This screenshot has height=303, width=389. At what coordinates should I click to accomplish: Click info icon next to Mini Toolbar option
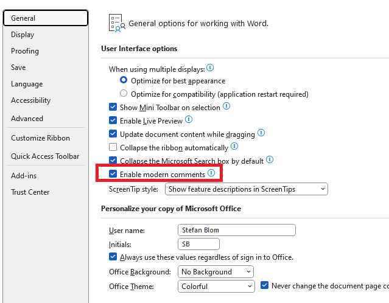[x=226, y=106]
